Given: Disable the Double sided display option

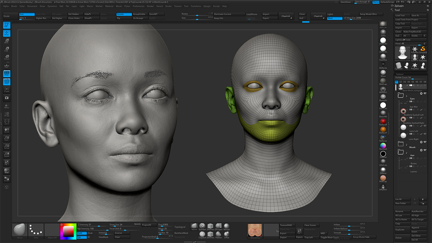Looking at the screenshot, I should [x=124, y=14].
